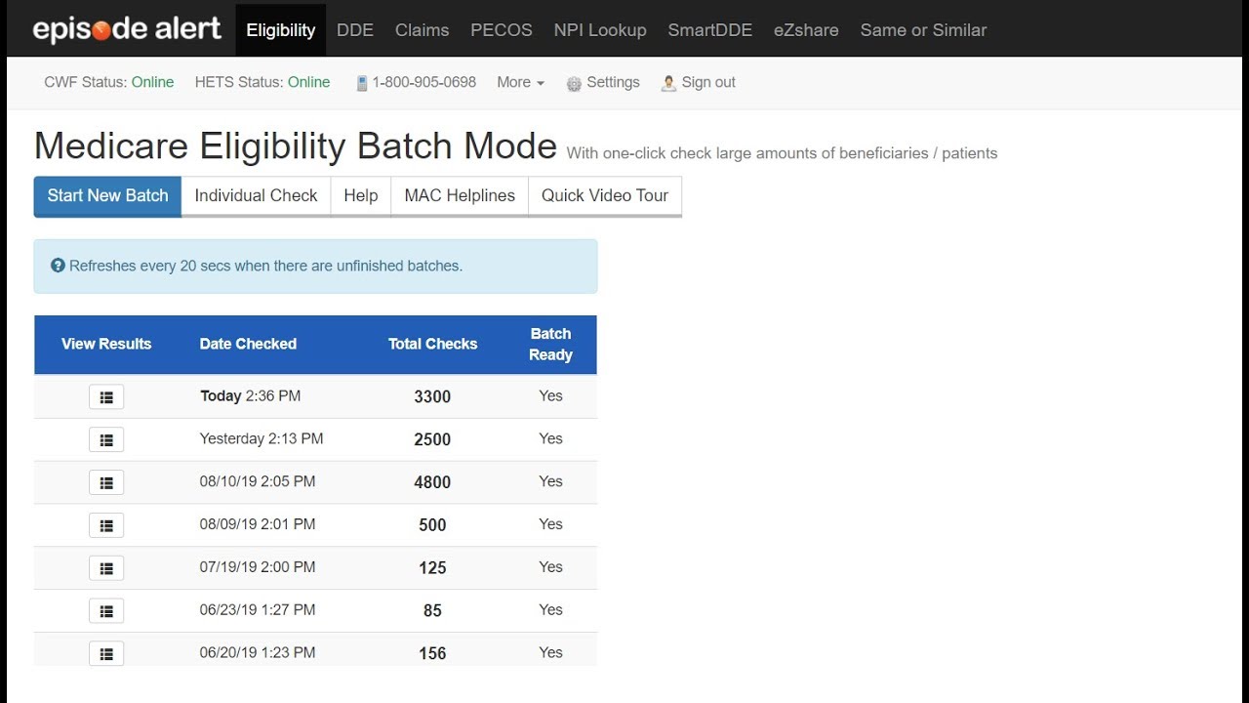Screen dimensions: 1249x703
Task: Click the 85 total checks value
Action: pyautogui.click(x=432, y=610)
